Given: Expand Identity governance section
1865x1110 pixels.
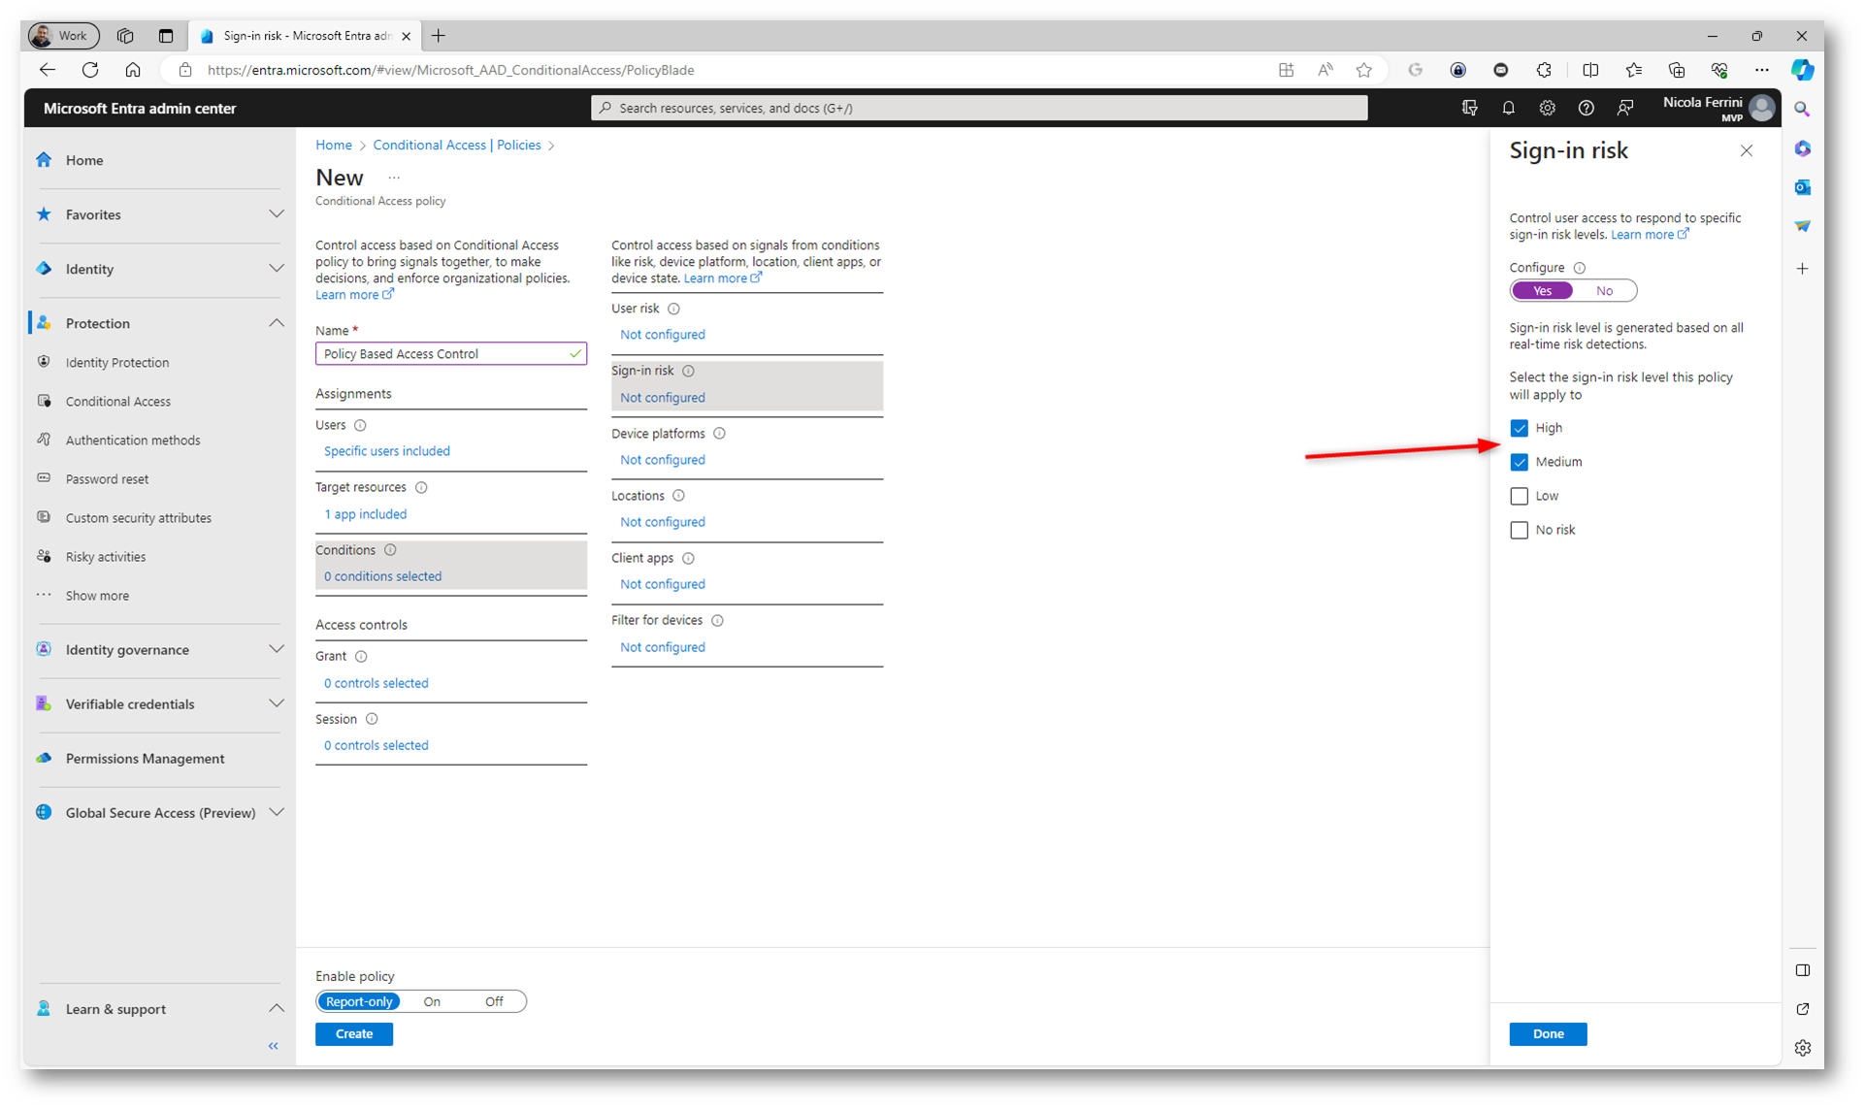Looking at the screenshot, I should [x=277, y=649].
